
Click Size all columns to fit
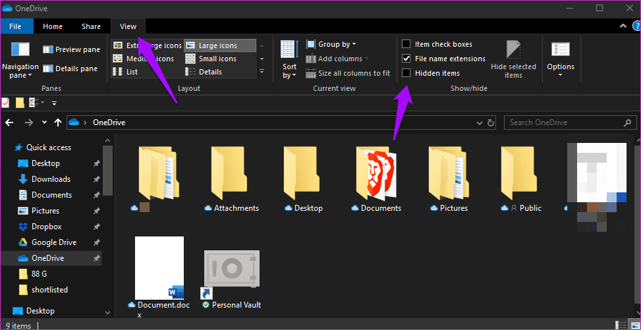(348, 74)
